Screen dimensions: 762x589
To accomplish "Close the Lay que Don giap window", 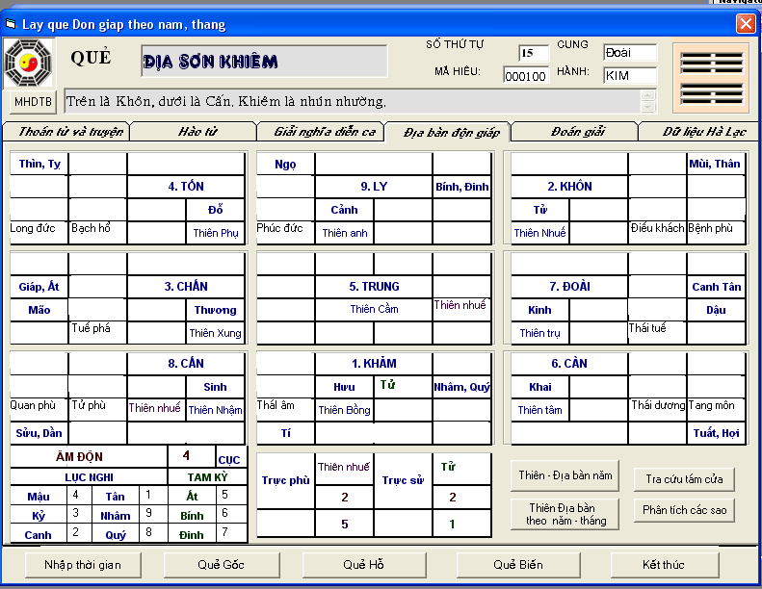I will 746,23.
